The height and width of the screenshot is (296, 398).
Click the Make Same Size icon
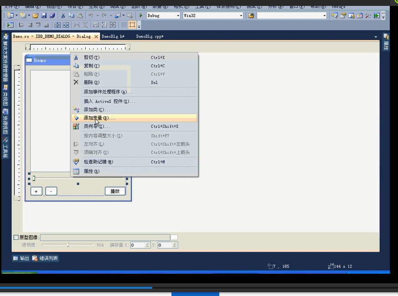tap(113, 25)
